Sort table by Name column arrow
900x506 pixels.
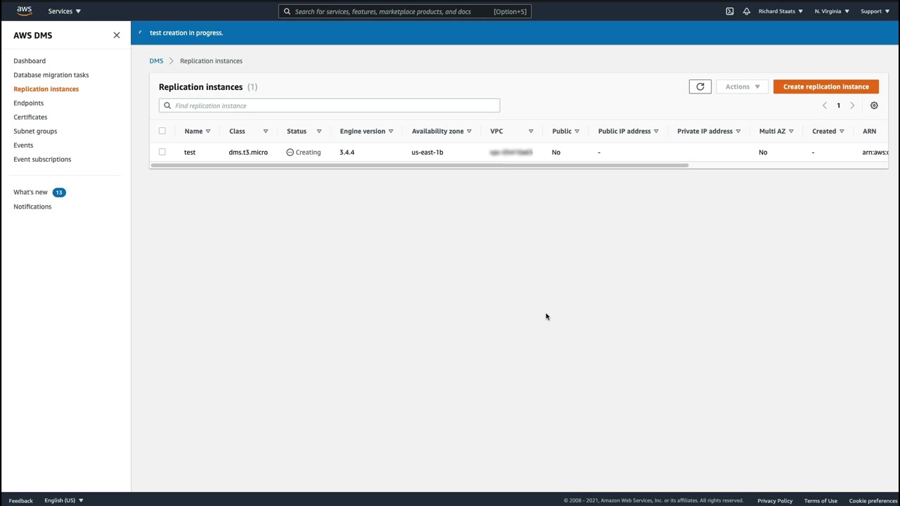coord(208,131)
